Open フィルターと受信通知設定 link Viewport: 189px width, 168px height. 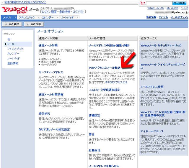[104, 90]
